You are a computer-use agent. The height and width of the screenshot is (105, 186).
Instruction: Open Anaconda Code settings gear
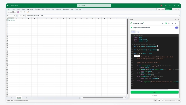tap(173, 23)
